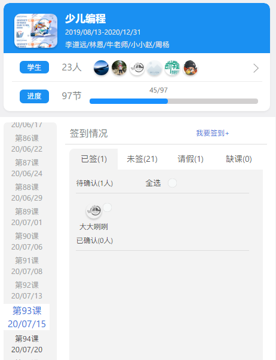The height and width of the screenshot is (360, 276).
Task: Open the 少儿编程 course cover image
Action: 36,31
